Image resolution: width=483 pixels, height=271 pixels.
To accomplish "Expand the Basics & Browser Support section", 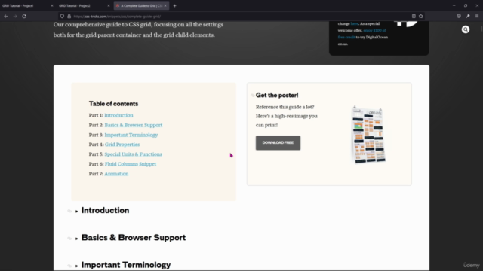I will coord(77,239).
